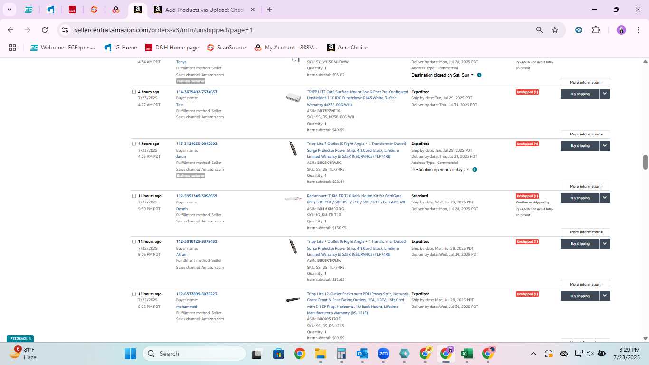Select checkbox for order 114-3639492-7374637
649x365 pixels.
[134, 92]
